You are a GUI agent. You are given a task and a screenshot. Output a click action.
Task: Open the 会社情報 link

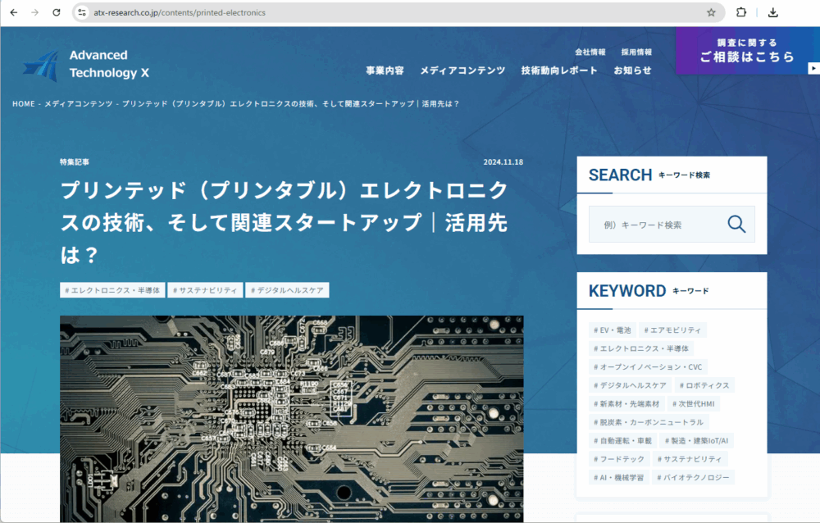590,52
